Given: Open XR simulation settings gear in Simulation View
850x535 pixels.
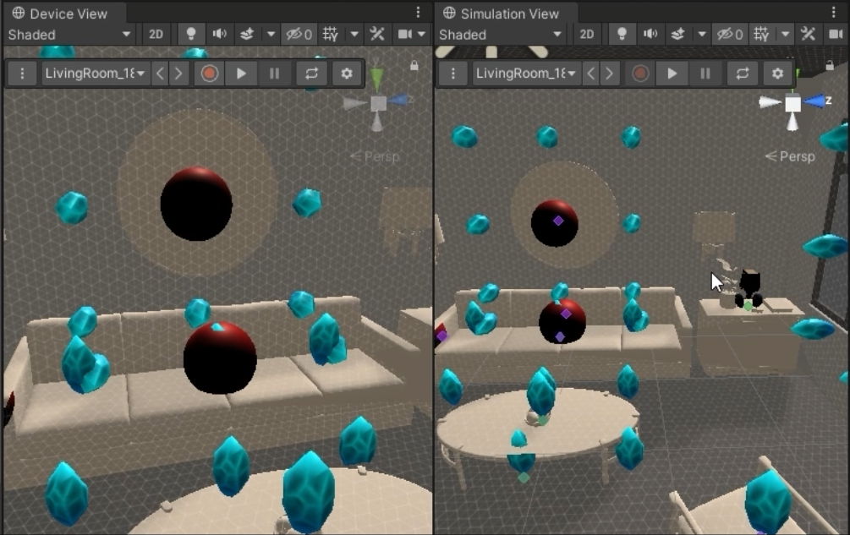Looking at the screenshot, I should click(777, 74).
